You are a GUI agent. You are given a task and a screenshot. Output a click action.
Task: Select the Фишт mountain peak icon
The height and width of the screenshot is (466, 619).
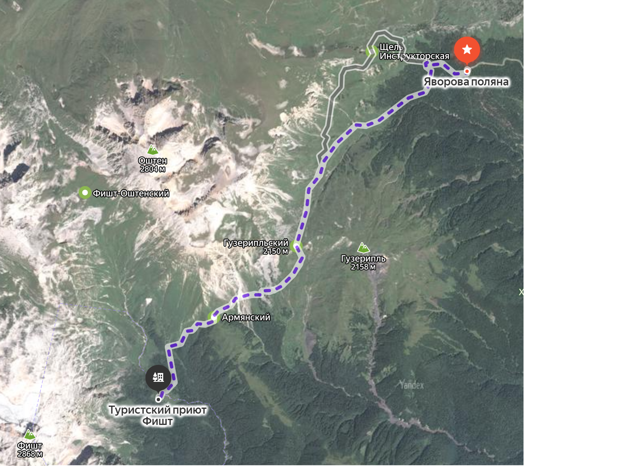coord(29,435)
